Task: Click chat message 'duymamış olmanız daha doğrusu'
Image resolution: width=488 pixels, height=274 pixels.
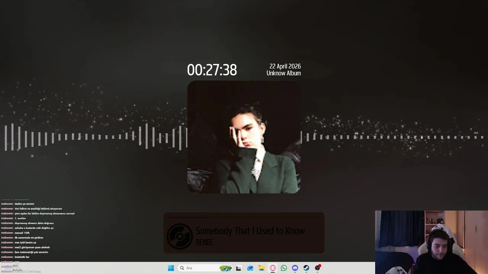Action: tap(34, 223)
